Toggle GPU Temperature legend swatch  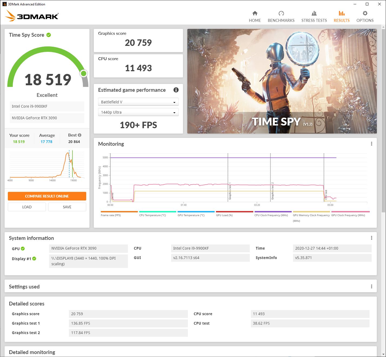pos(196,212)
